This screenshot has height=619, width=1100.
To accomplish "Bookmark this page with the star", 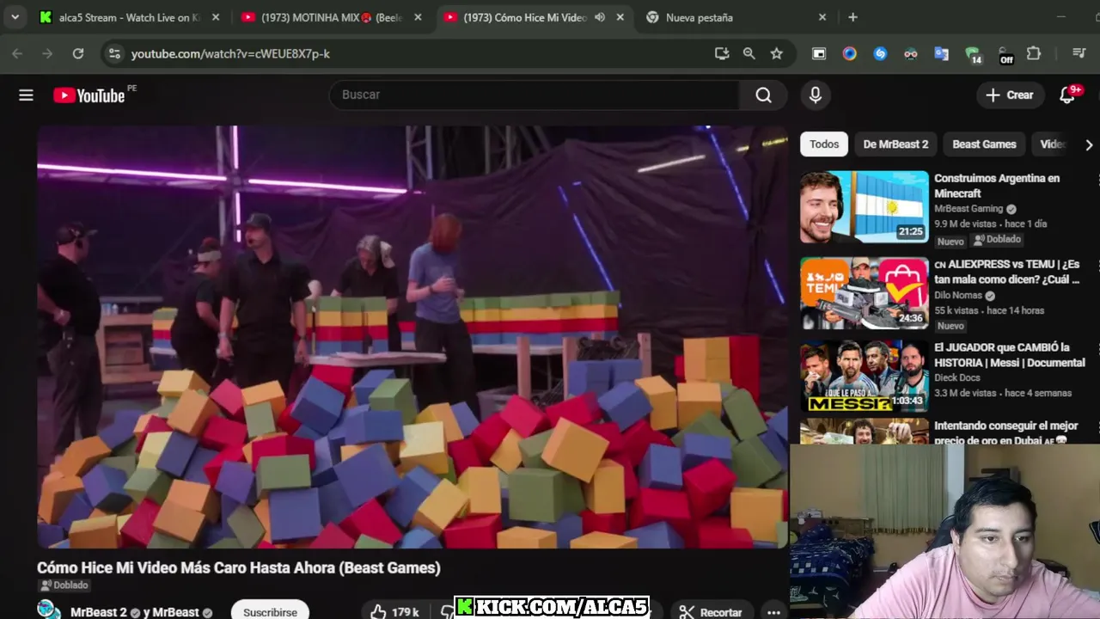I will [777, 53].
